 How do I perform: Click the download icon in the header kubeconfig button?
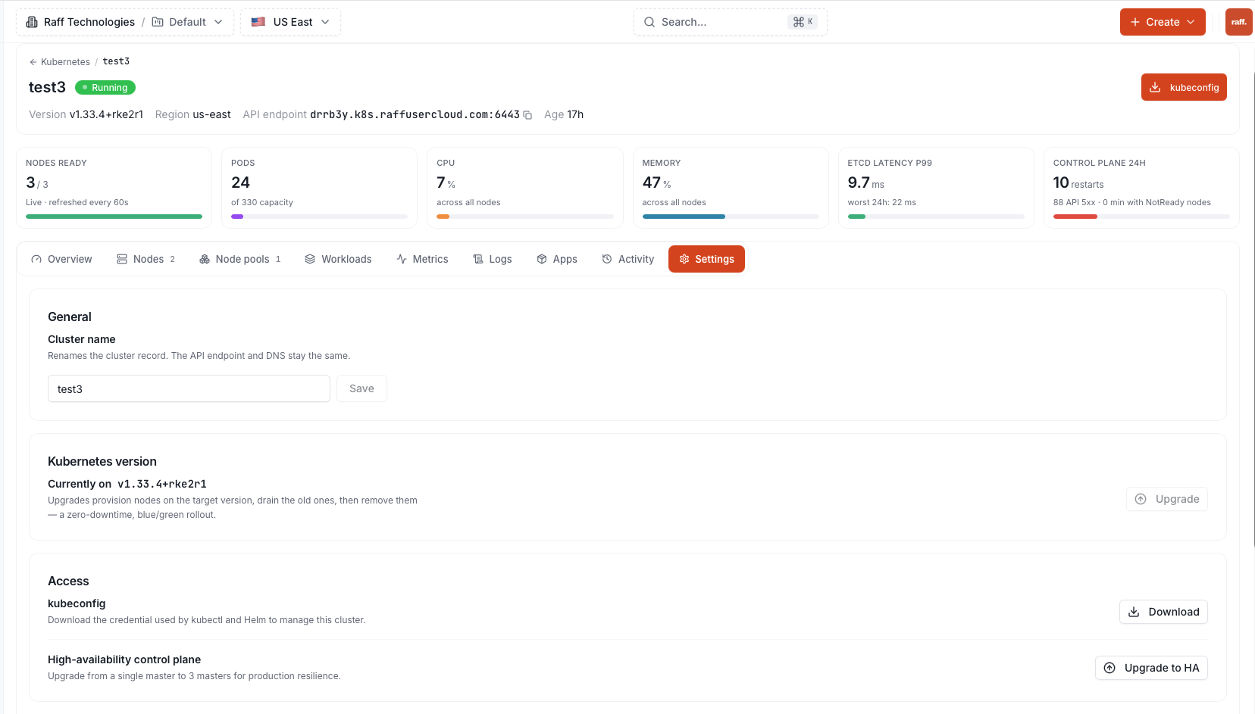[x=1155, y=87]
